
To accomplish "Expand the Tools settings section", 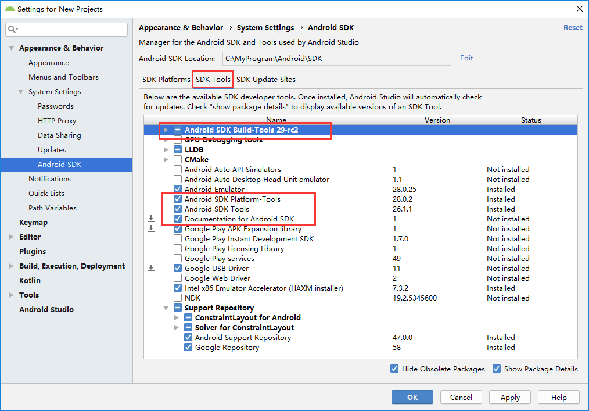I will 11,295.
